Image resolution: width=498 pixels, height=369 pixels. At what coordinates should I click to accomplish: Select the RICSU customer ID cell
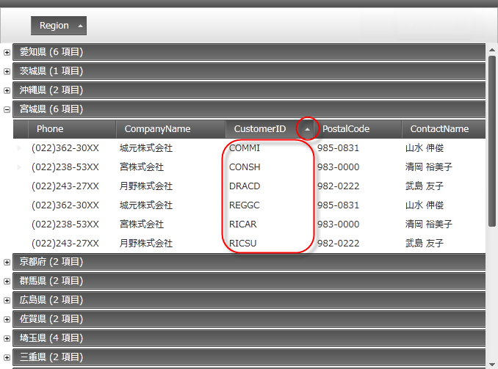click(x=243, y=244)
